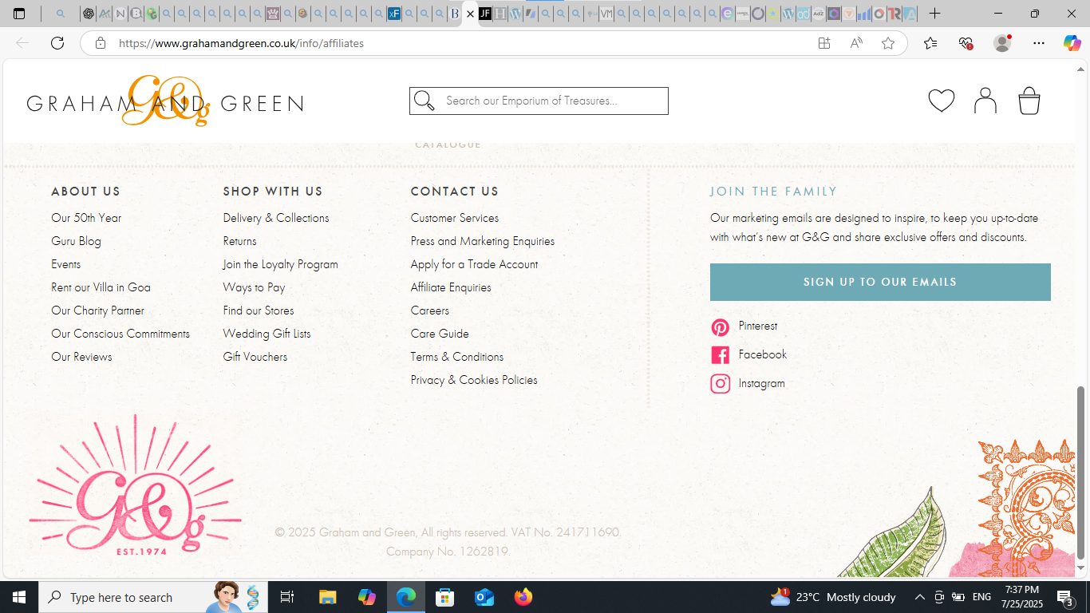Open browser Settings and more menu
The image size is (1090, 613).
point(1038,43)
